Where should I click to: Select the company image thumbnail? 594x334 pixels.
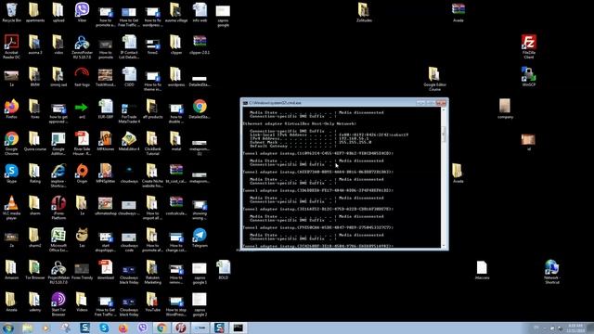(x=505, y=106)
